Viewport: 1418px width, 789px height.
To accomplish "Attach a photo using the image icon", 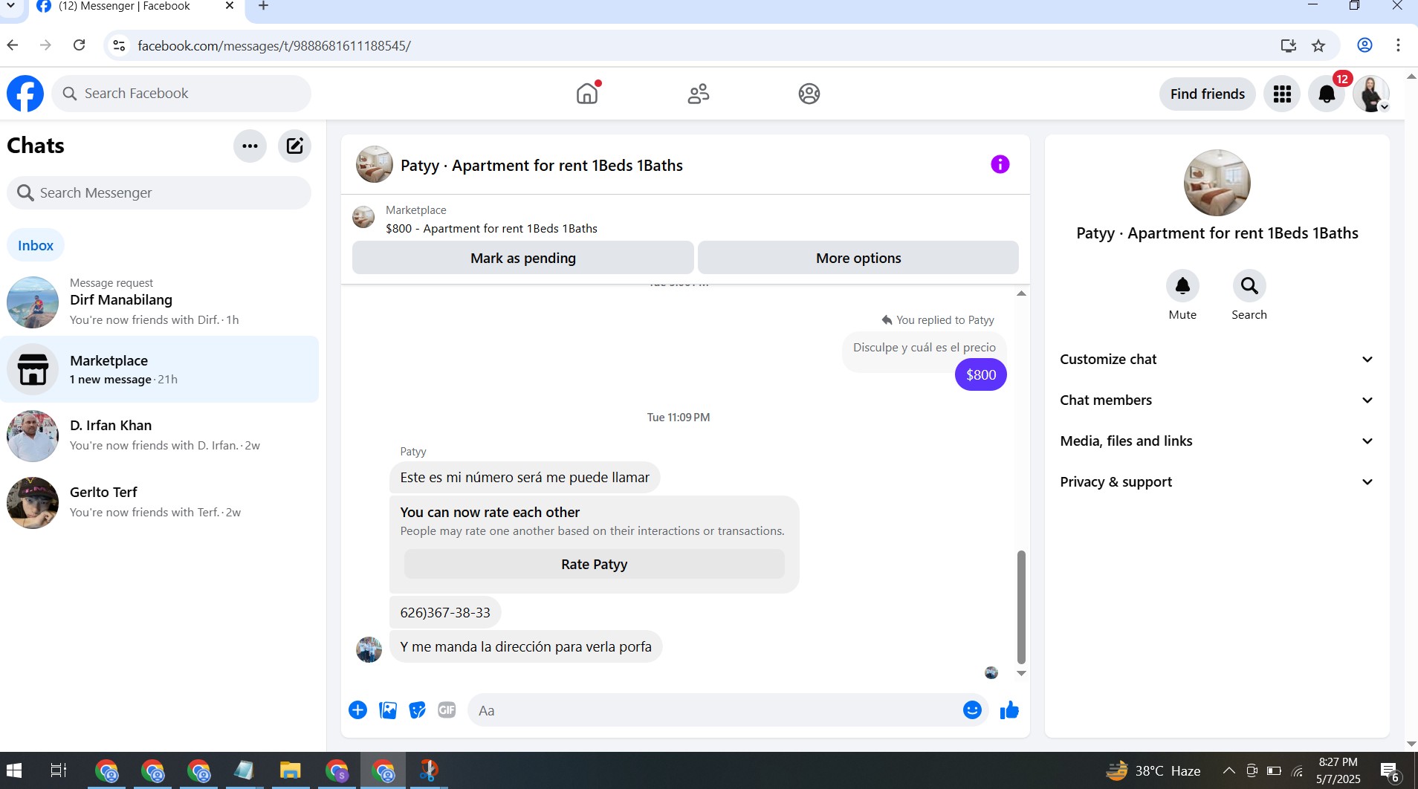I will point(388,710).
